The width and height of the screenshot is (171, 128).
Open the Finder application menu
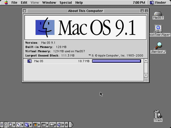[x=158, y=2]
